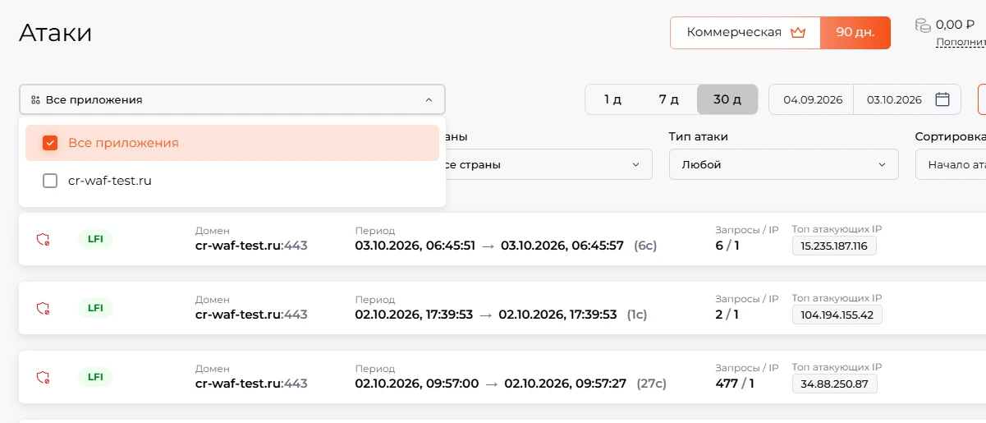Click start date field 04.09.2026
Screen dimensions: 986x423
point(813,99)
